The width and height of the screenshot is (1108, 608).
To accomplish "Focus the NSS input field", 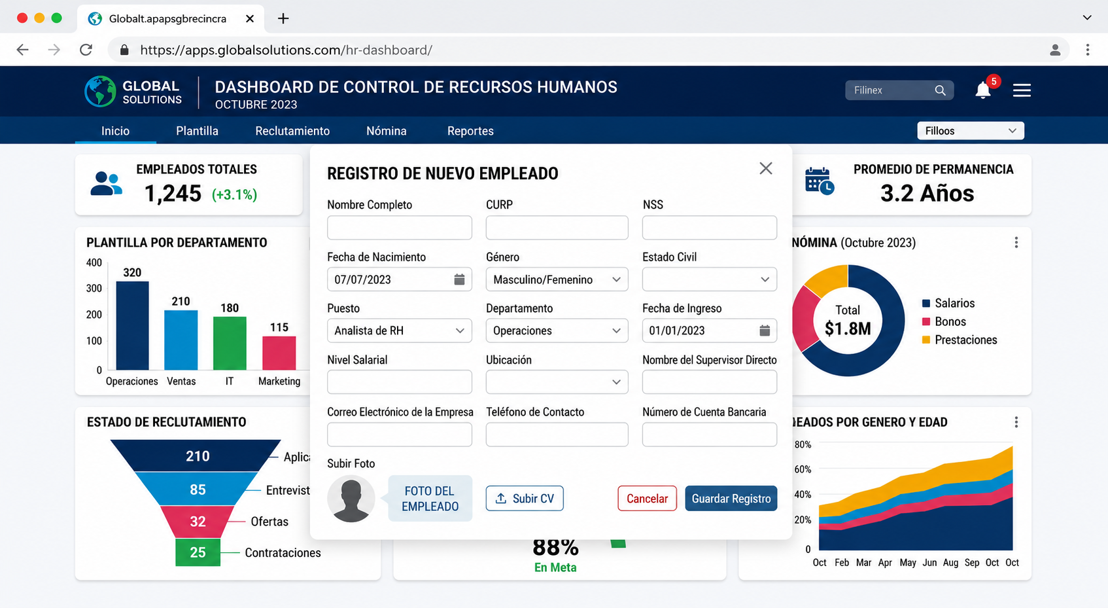I will [709, 228].
